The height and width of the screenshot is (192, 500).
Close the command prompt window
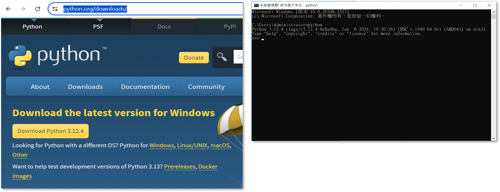(489, 5)
